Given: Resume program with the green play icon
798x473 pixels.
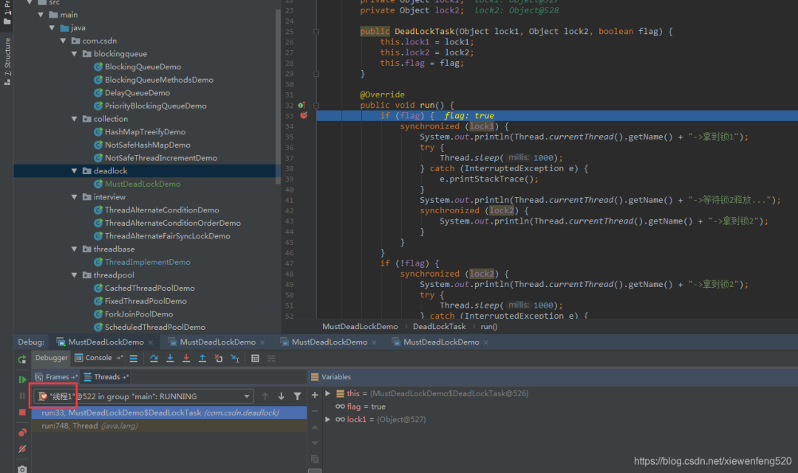Looking at the screenshot, I should tap(22, 379).
